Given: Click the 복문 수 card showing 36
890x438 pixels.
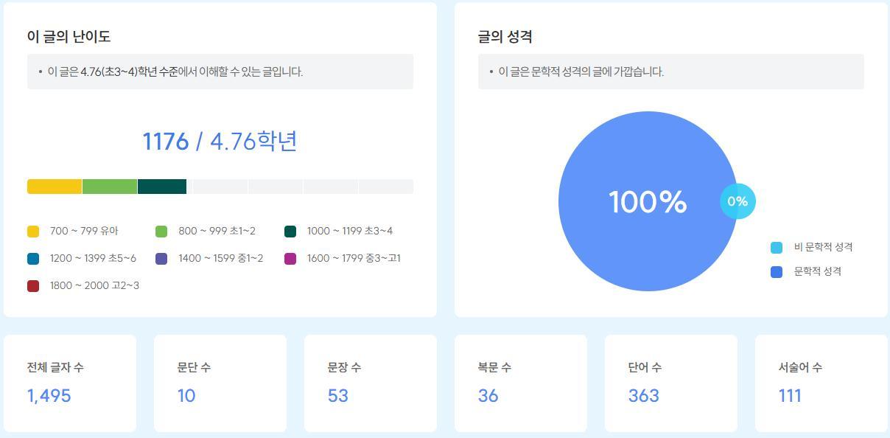Looking at the screenshot, I should pyautogui.click(x=521, y=383).
